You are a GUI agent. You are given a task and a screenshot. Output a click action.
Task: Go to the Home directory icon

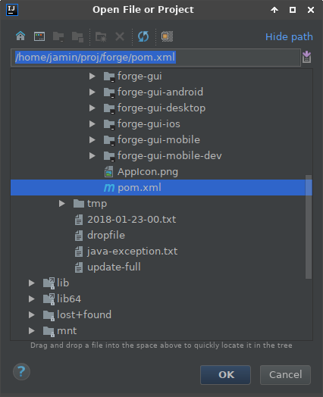(x=20, y=36)
